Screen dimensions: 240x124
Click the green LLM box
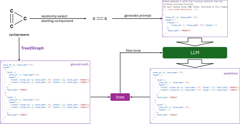195,53
